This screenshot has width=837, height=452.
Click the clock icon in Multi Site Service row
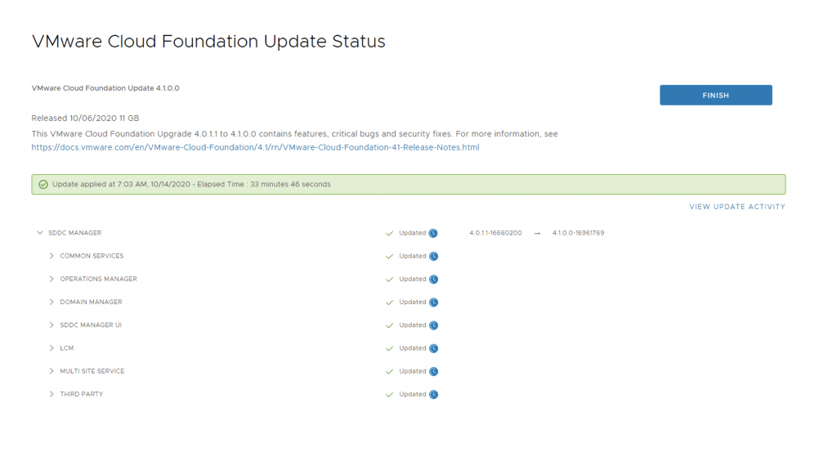point(433,371)
